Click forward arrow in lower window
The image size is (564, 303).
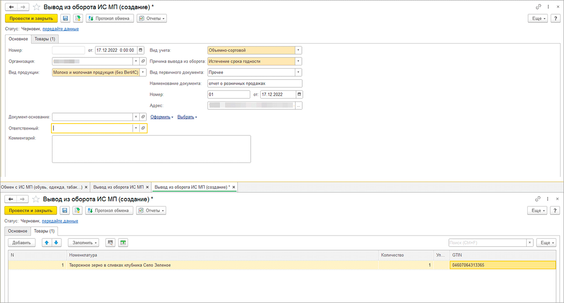[x=22, y=199]
